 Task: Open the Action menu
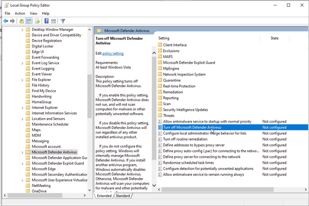coord(20,13)
